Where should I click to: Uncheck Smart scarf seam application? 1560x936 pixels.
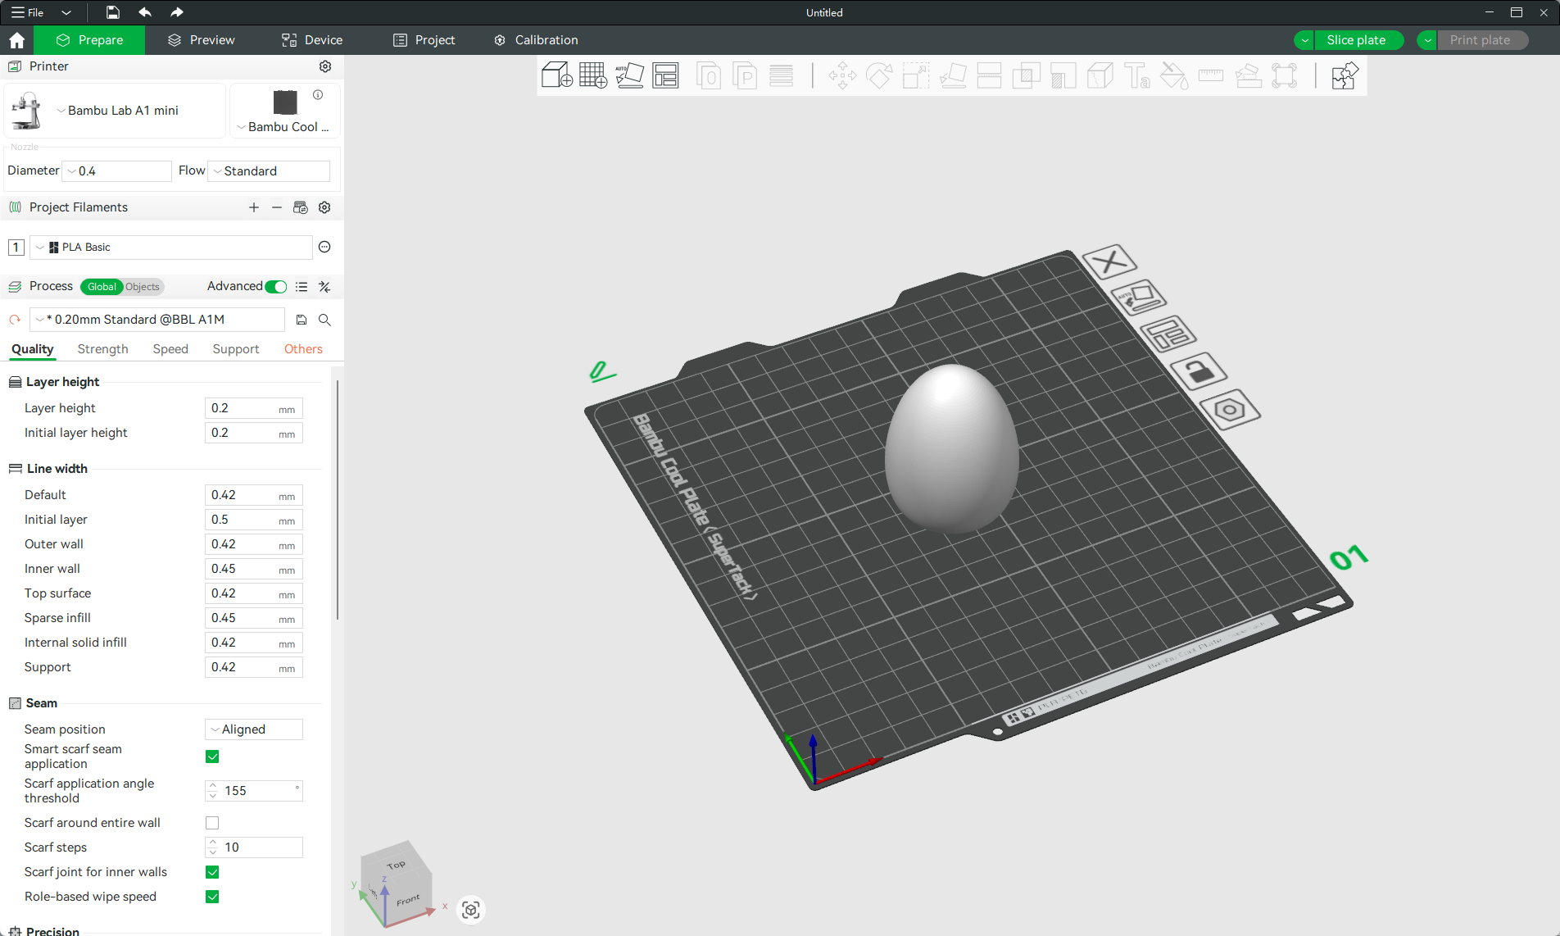point(212,757)
